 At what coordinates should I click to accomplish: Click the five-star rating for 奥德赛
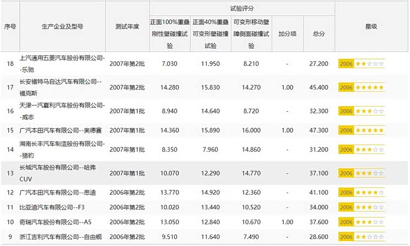click(x=362, y=130)
